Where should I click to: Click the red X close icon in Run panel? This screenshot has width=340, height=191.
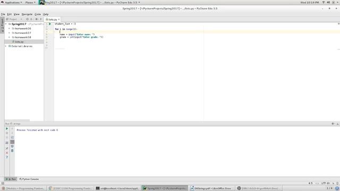[7, 153]
